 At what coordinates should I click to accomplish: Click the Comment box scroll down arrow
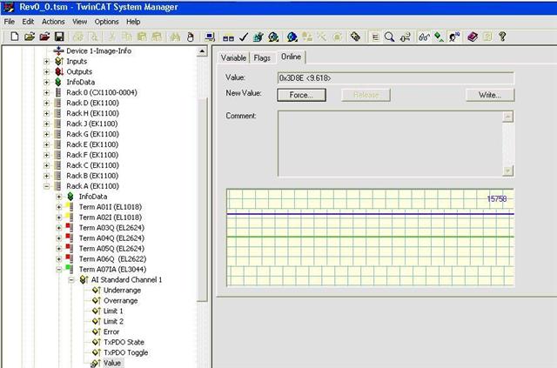click(x=508, y=171)
